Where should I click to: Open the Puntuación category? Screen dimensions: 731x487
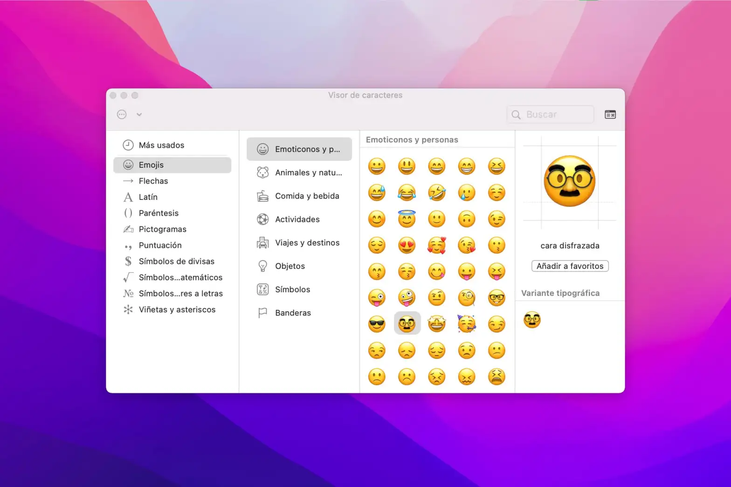pyautogui.click(x=172, y=245)
